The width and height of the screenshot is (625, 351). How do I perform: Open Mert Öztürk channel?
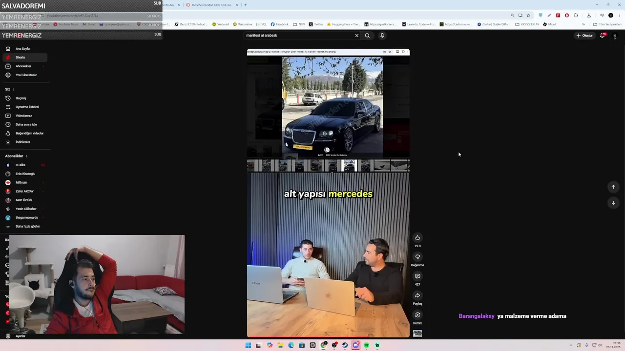point(24,200)
